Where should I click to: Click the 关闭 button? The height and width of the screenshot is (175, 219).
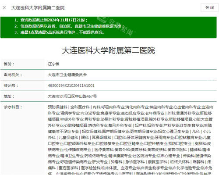[210, 7]
